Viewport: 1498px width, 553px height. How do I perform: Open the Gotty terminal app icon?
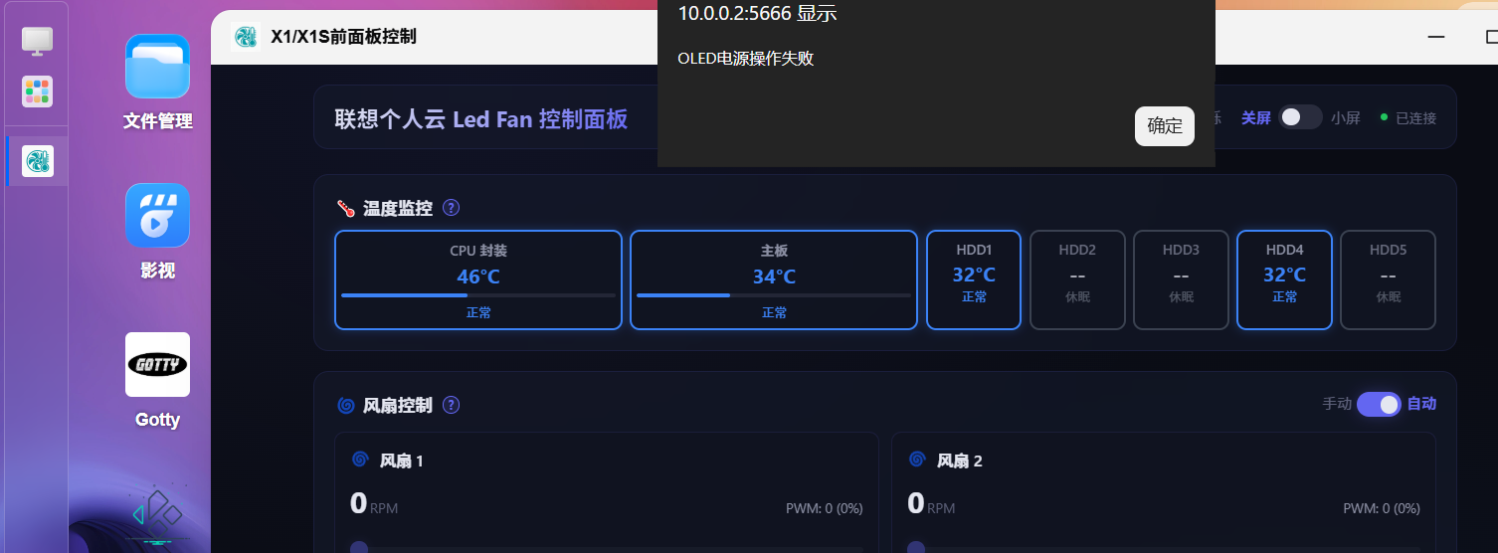[157, 364]
